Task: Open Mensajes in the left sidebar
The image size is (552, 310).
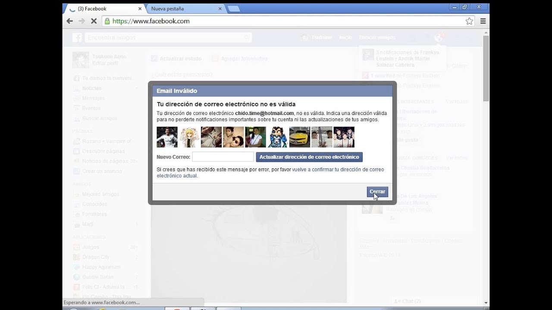Action: click(94, 98)
